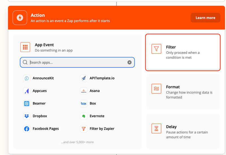Click the Delay hourglass icon
Image resolution: width=226 pixels, height=155 pixels.
(x=157, y=128)
